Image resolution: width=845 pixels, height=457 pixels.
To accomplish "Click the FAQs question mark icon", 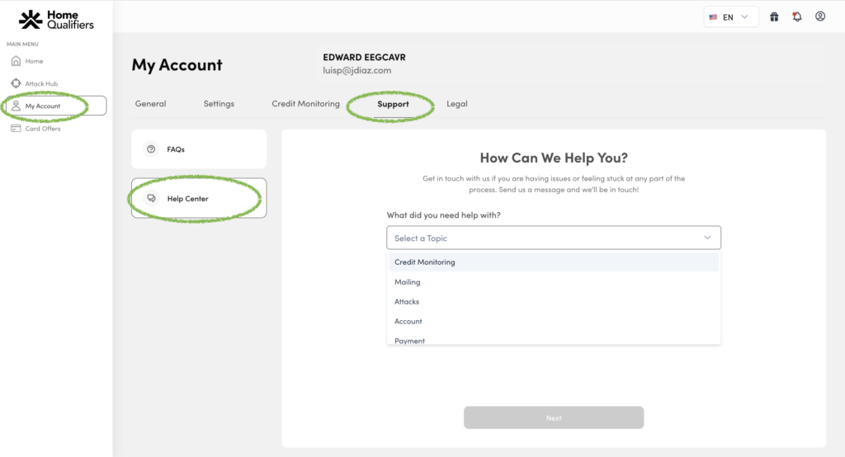I will [x=151, y=149].
